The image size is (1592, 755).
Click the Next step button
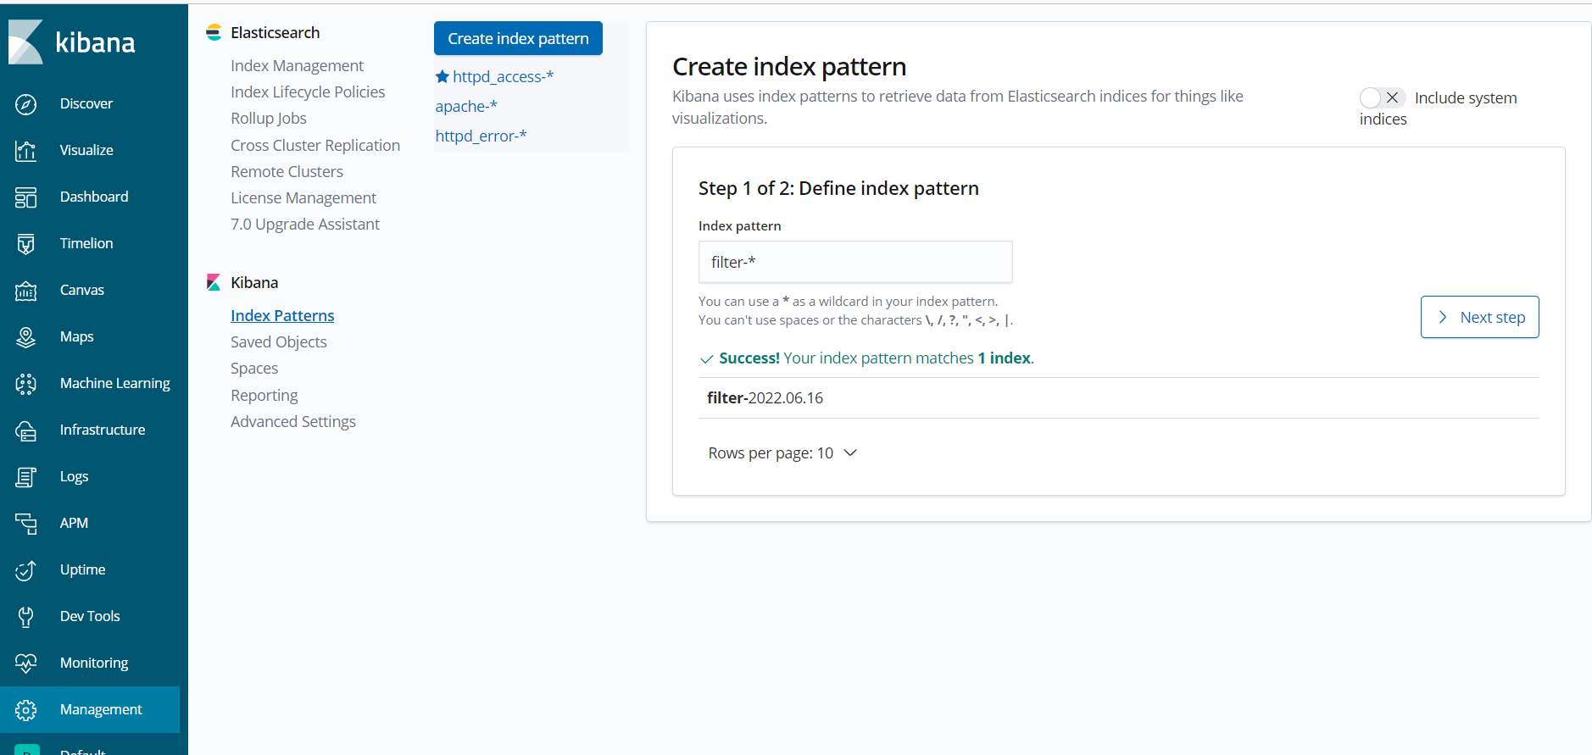pos(1479,317)
